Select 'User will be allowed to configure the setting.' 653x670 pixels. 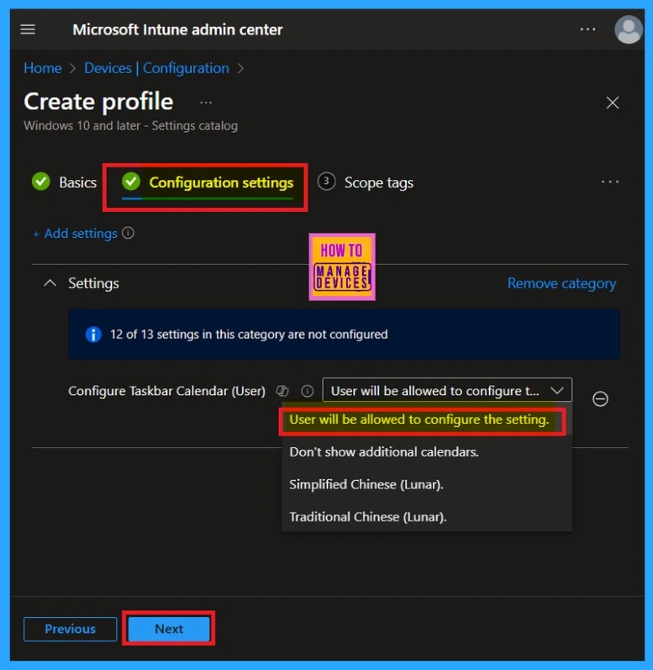[x=419, y=419]
